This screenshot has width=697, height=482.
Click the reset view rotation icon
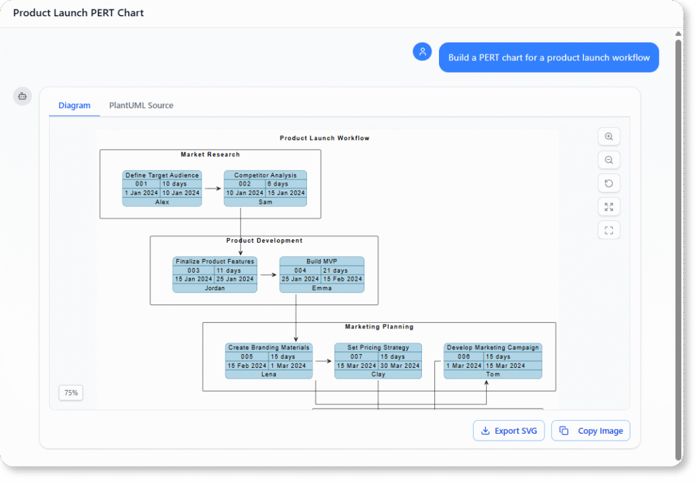tap(609, 183)
